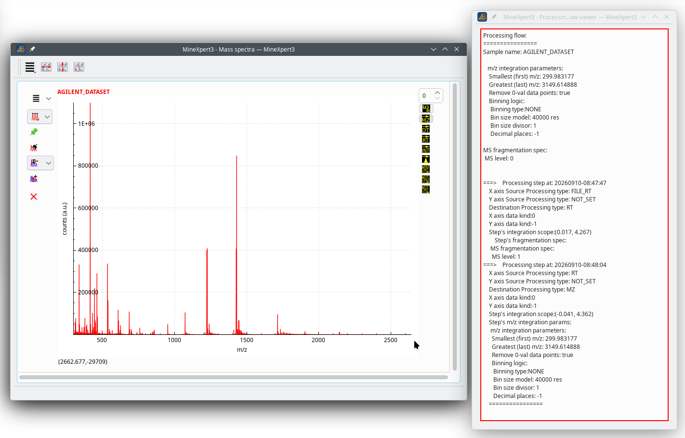Click the lock Y-axis range toolbar icon

[63, 67]
